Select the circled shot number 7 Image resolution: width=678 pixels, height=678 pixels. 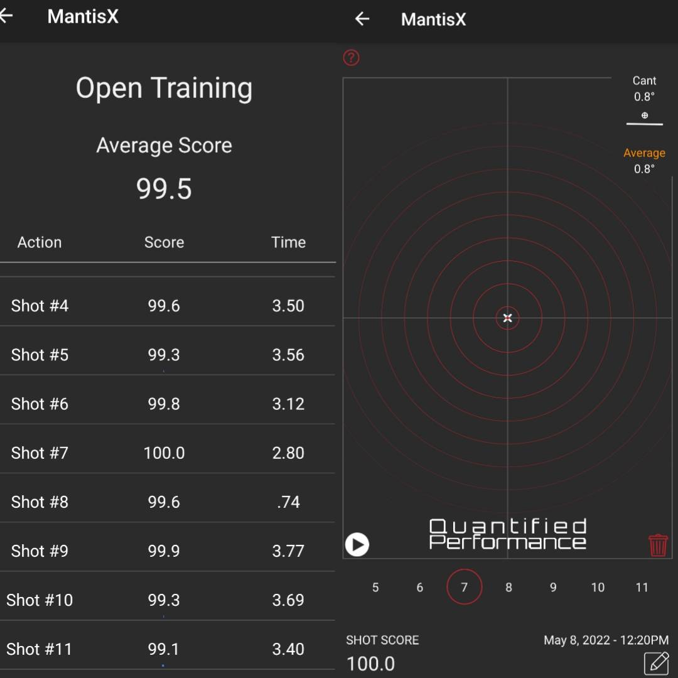click(464, 587)
